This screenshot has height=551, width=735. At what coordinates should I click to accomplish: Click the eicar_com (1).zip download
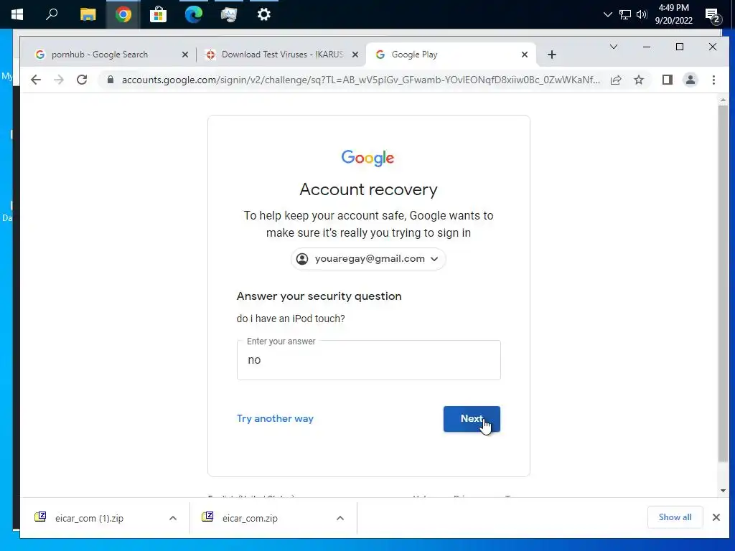(89, 518)
